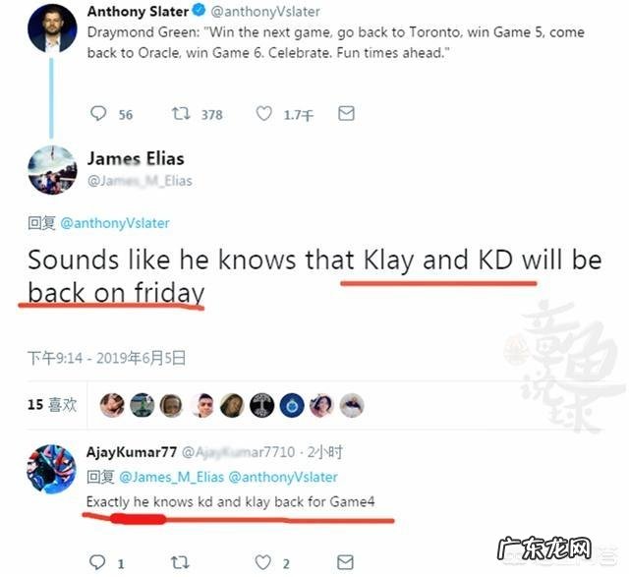Open James Elias's avatar
Image resolution: width=629 pixels, height=577 pixels.
52,170
